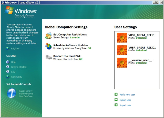
Task: Select the flower picture of __vmware_user__
Action: coord(122,63)
